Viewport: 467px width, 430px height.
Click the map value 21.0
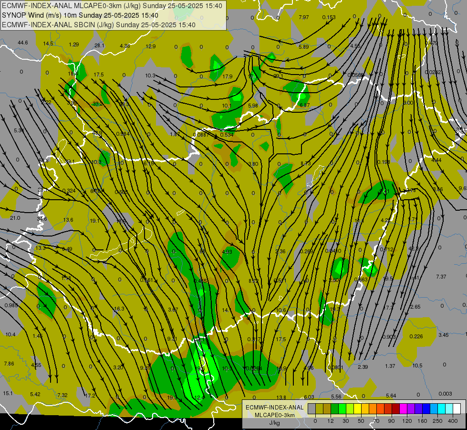click(x=15, y=218)
